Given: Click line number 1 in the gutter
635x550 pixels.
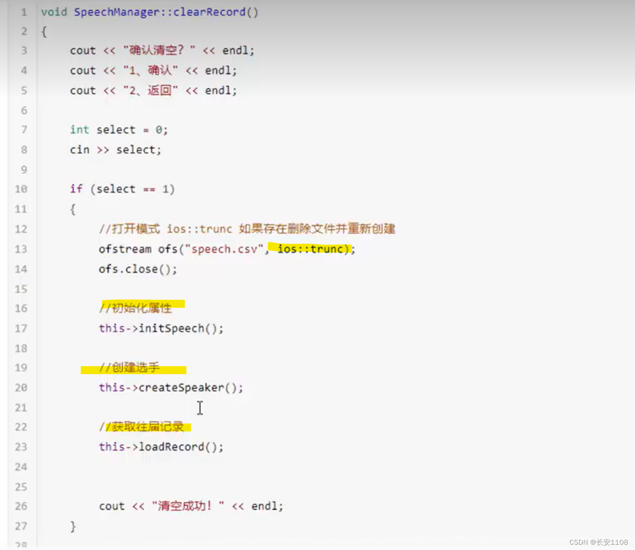Looking at the screenshot, I should point(24,12).
